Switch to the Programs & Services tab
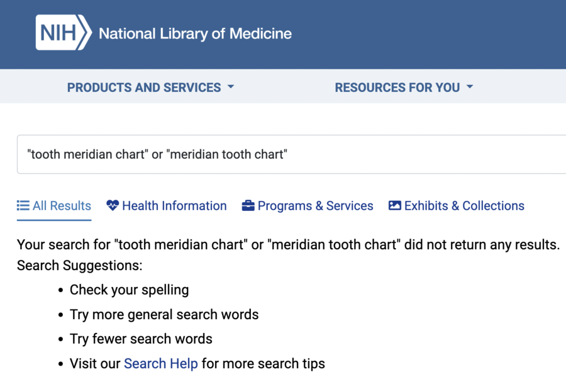 [307, 206]
